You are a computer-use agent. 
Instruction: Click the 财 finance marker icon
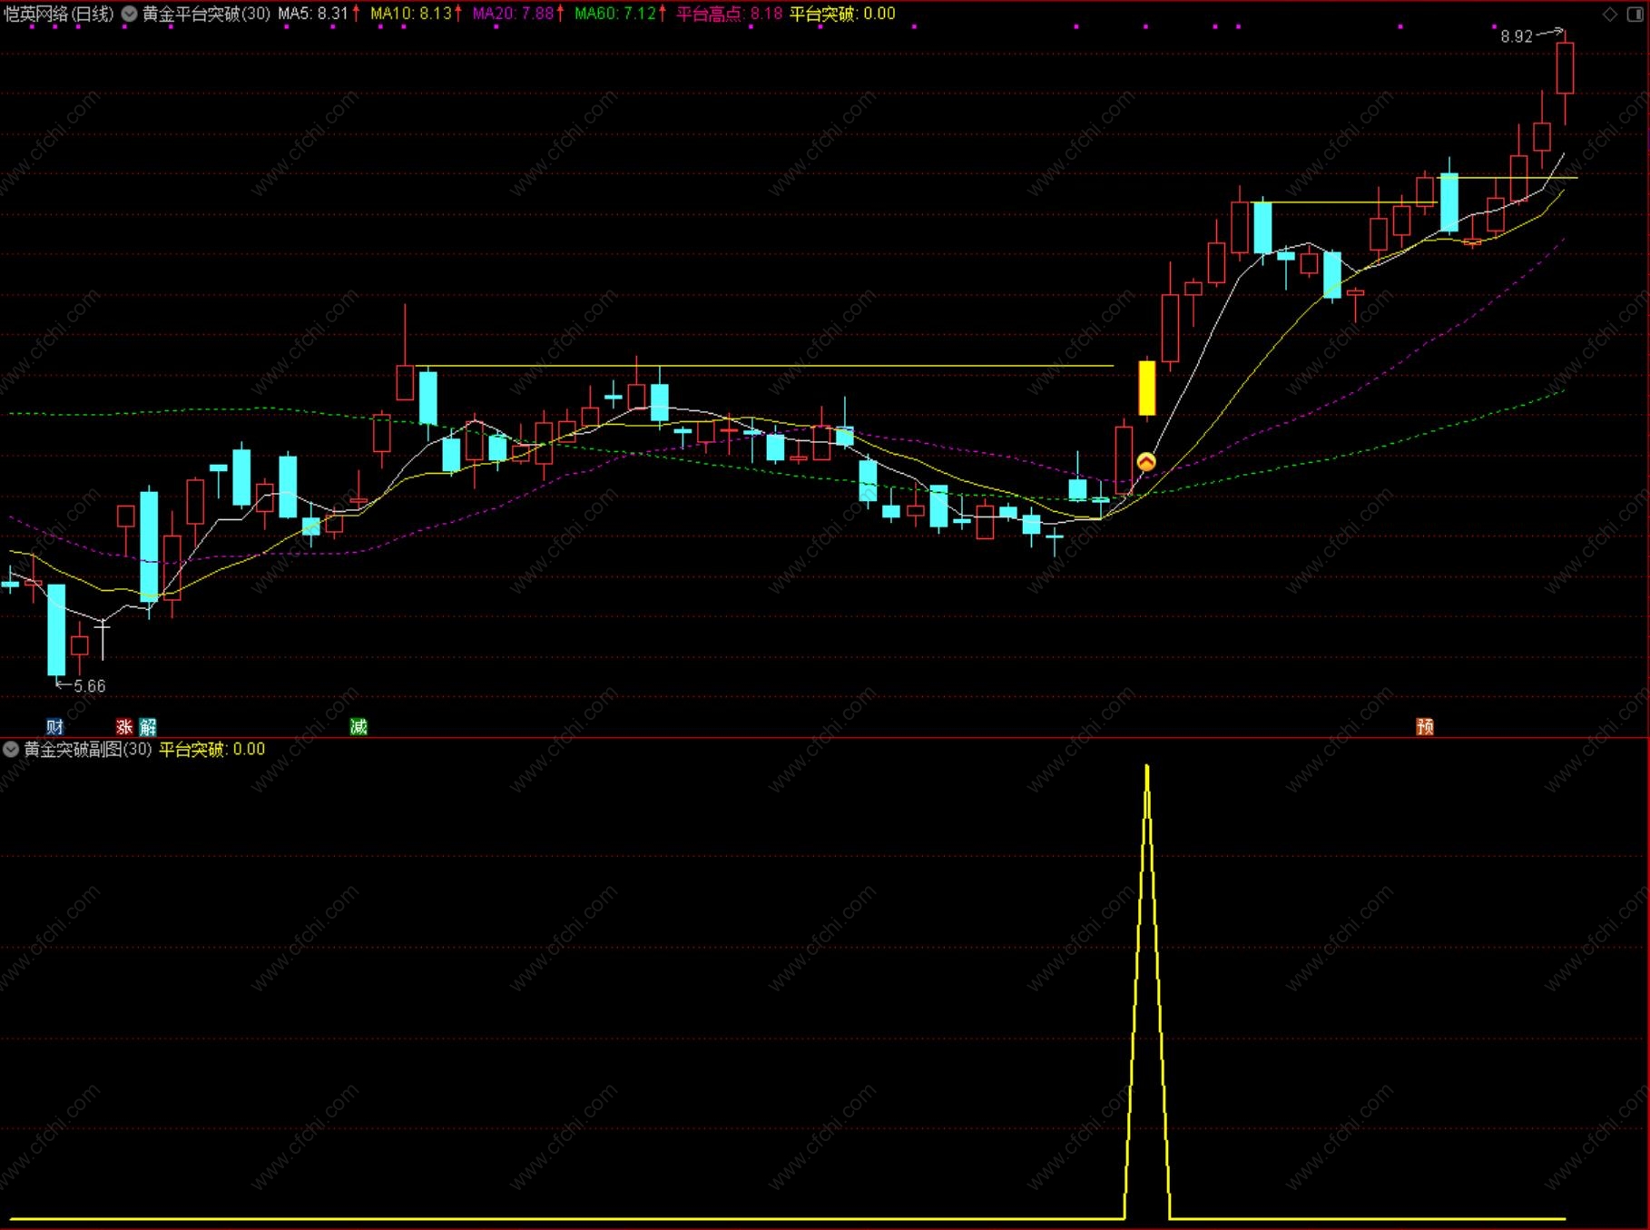point(55,726)
